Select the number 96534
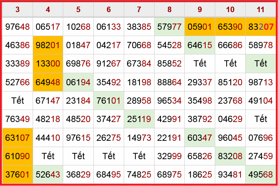 tap(169, 101)
